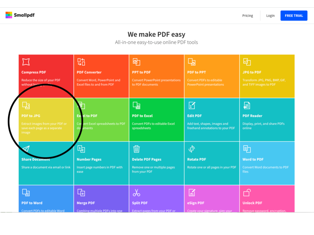Click the PPT to PDF icon

tap(137, 62)
